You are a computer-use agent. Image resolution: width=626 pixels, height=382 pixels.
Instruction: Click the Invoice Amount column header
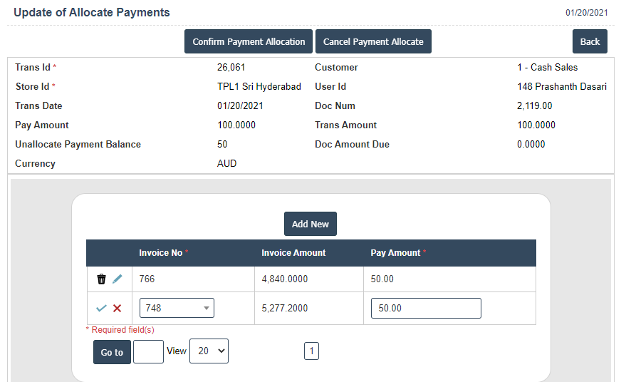[293, 253]
